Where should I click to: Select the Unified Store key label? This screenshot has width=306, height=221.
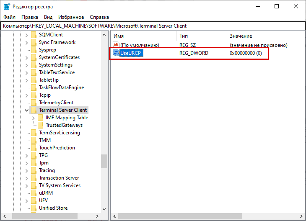[x=53, y=208]
